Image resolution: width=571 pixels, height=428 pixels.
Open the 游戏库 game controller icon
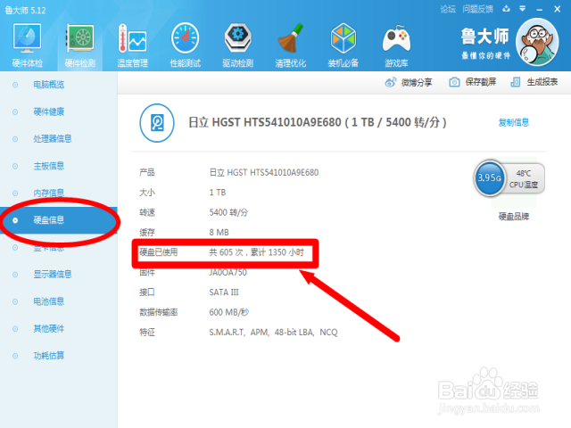[x=396, y=45]
